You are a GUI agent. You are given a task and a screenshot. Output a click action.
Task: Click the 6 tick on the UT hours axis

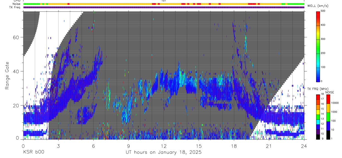coord(93,146)
